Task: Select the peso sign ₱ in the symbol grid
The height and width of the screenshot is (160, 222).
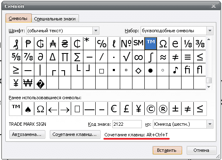Action: [x=28, y=43]
